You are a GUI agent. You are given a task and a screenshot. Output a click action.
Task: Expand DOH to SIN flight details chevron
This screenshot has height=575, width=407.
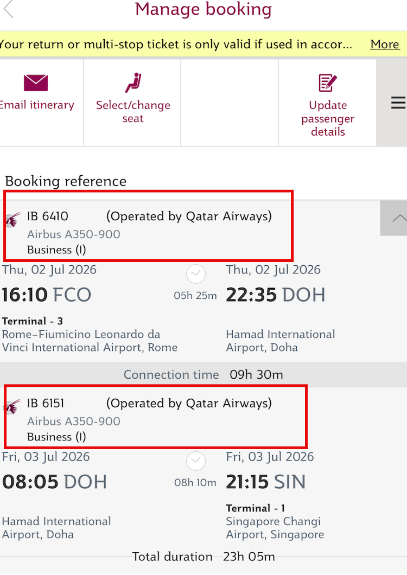pyautogui.click(x=196, y=461)
